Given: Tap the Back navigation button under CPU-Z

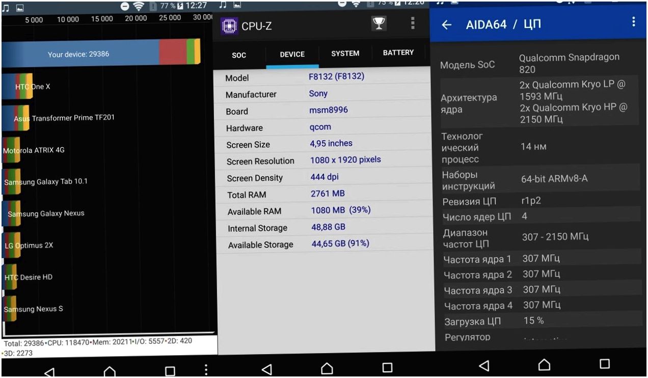Looking at the screenshot, I should point(266,368).
